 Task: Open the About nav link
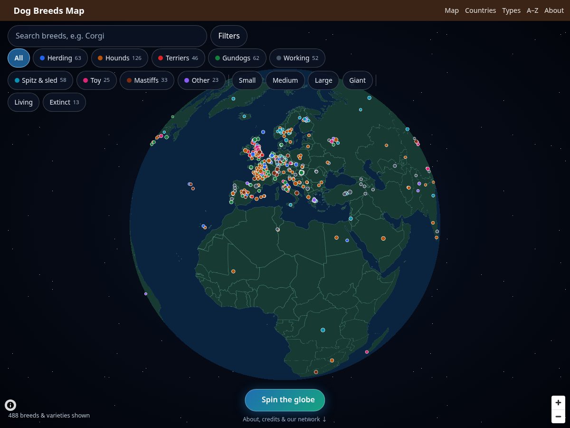(x=554, y=10)
